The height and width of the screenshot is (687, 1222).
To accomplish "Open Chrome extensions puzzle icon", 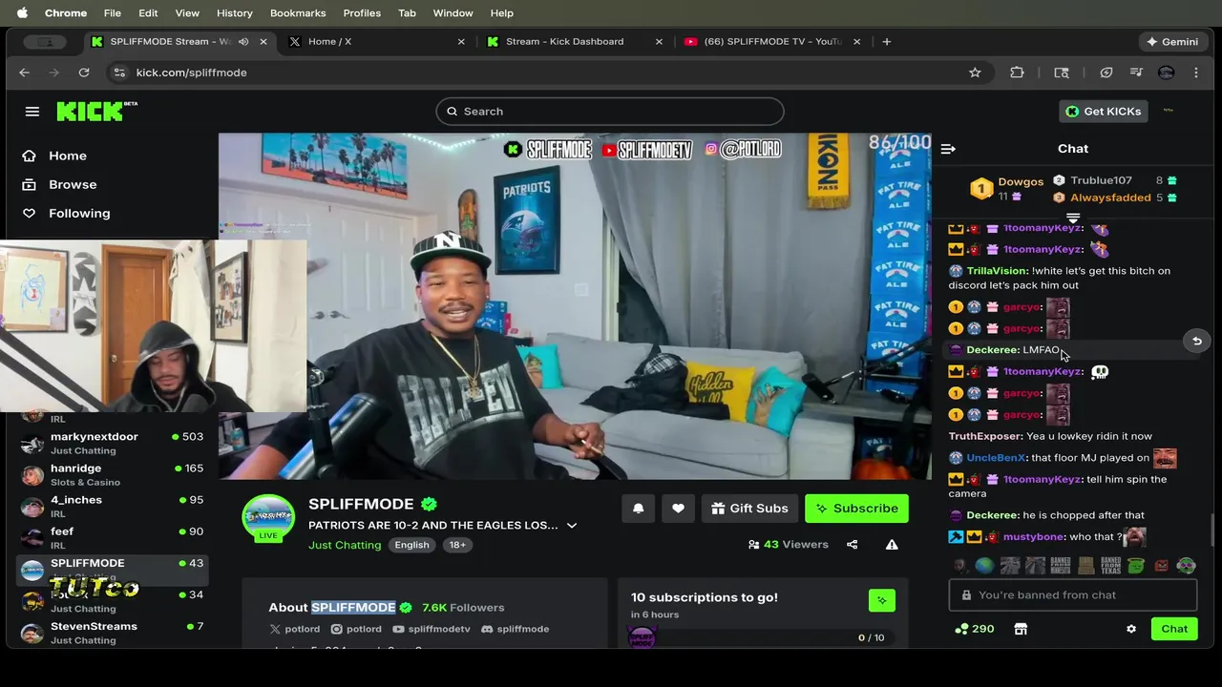I will (1017, 73).
